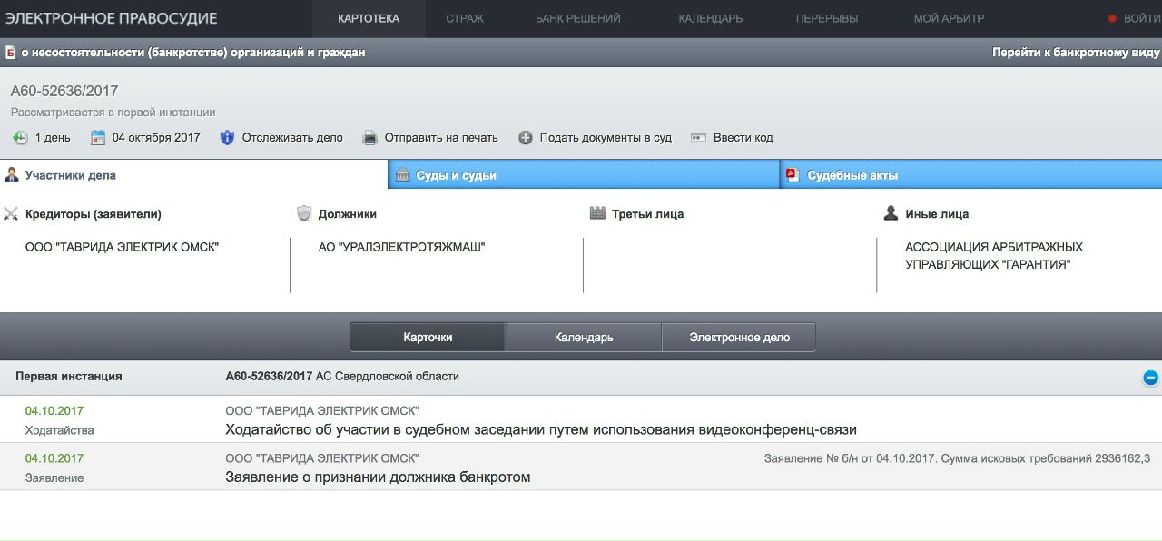Go to Мой арбитр section

949,18
